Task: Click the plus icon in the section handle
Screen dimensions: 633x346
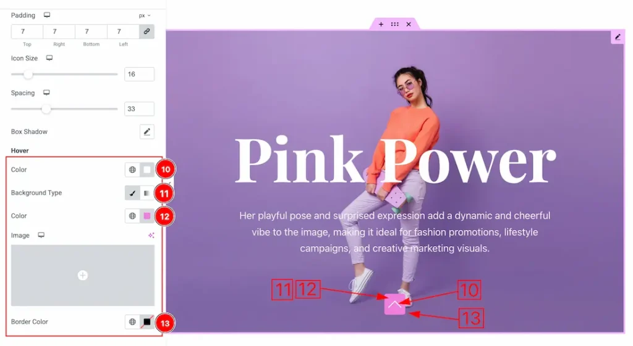Action: pos(381,25)
